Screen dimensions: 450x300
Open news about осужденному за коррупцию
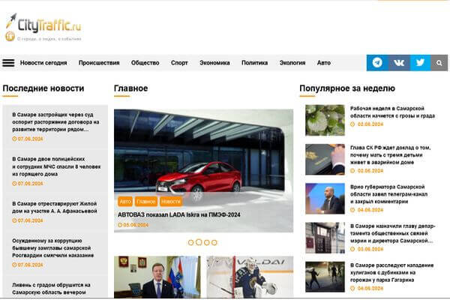pyautogui.click(x=52, y=247)
